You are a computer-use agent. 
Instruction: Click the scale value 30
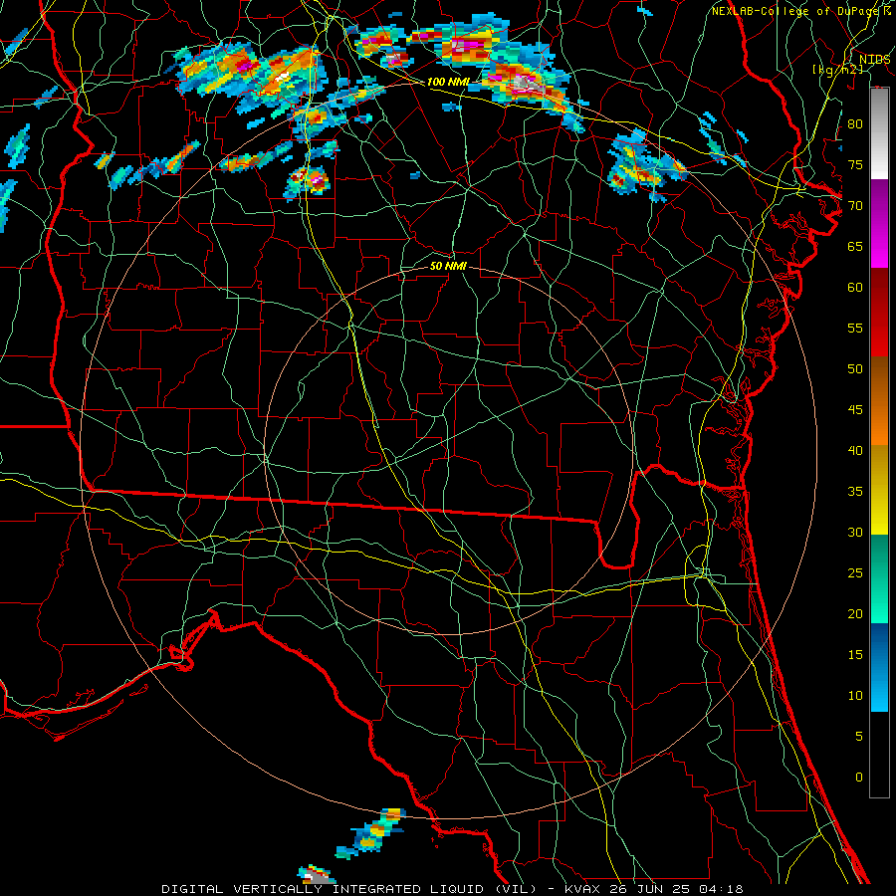point(855,532)
